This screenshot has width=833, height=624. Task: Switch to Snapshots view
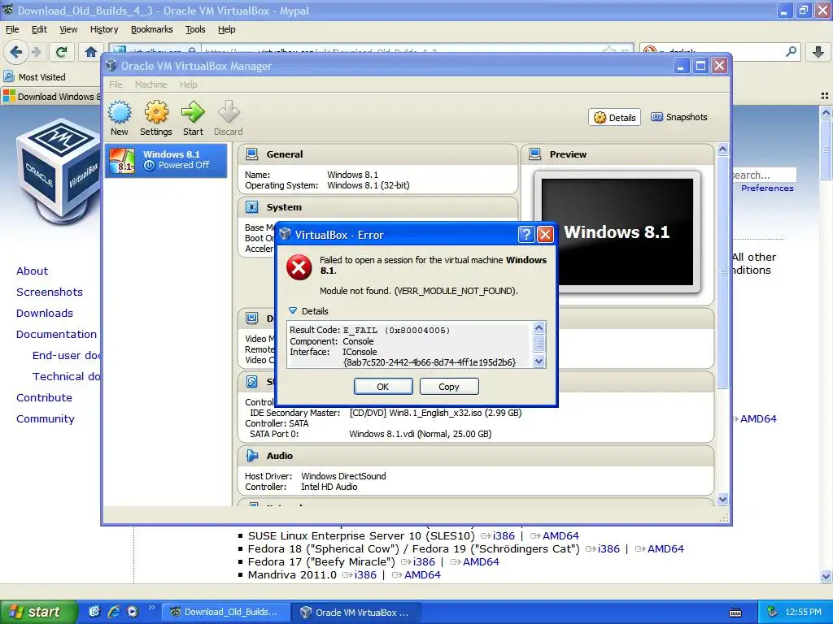click(x=679, y=117)
